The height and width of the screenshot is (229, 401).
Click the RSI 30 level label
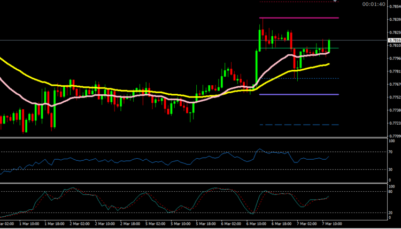391,169
